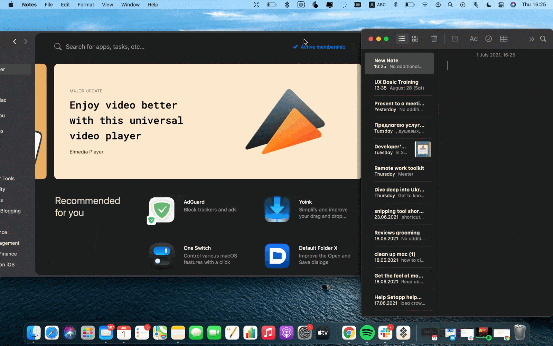Open the Window menu
Screen dimensions: 553x346
(130, 4)
